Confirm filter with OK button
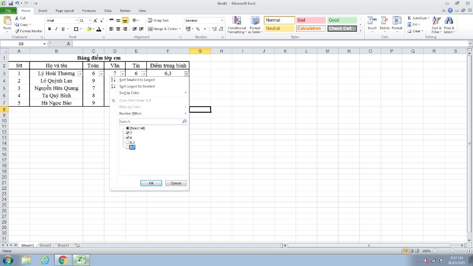Viewport: 473px width, 266px height. [151, 183]
